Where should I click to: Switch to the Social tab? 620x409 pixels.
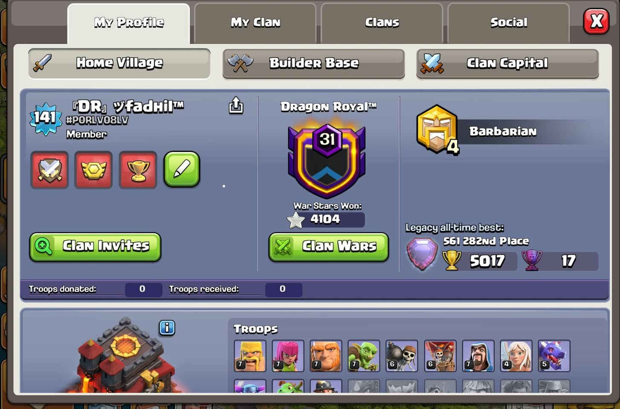[509, 23]
